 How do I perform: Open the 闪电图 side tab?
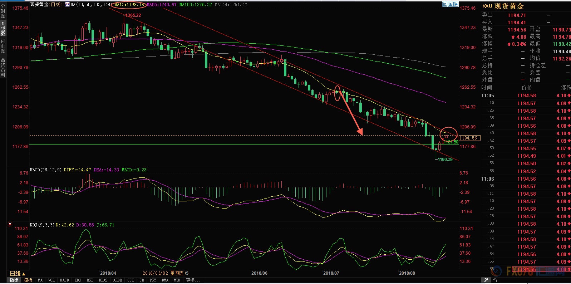pos(3,46)
